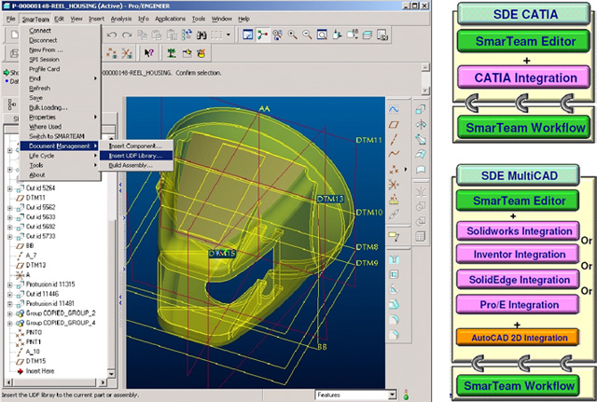Image resolution: width=597 pixels, height=402 pixels.
Task: Open the File menu
Action: [10, 19]
